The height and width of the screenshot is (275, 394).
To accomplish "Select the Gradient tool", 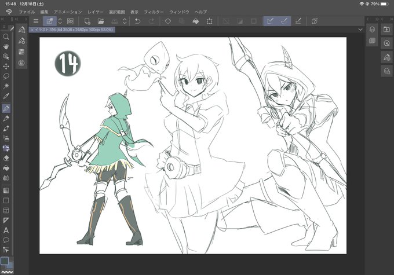I will 6,190.
